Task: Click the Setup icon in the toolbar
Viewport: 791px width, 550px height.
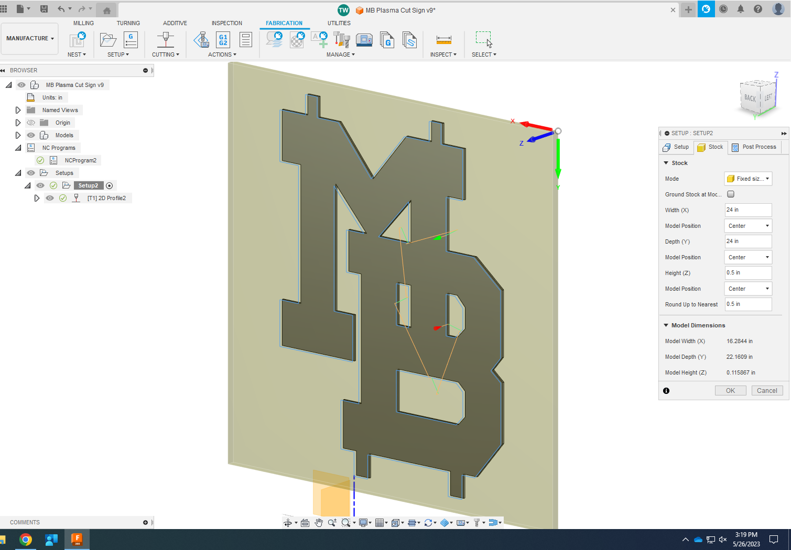Action: point(107,39)
